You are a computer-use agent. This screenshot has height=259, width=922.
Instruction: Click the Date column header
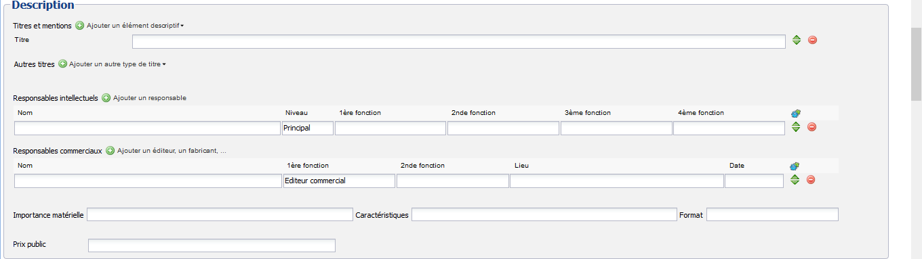coord(737,166)
